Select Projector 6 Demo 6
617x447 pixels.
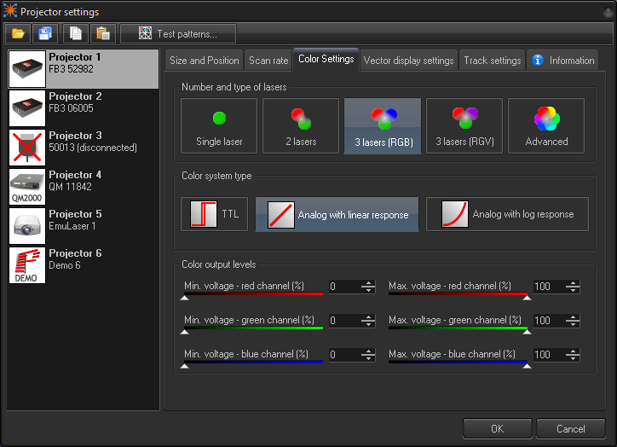[84, 265]
